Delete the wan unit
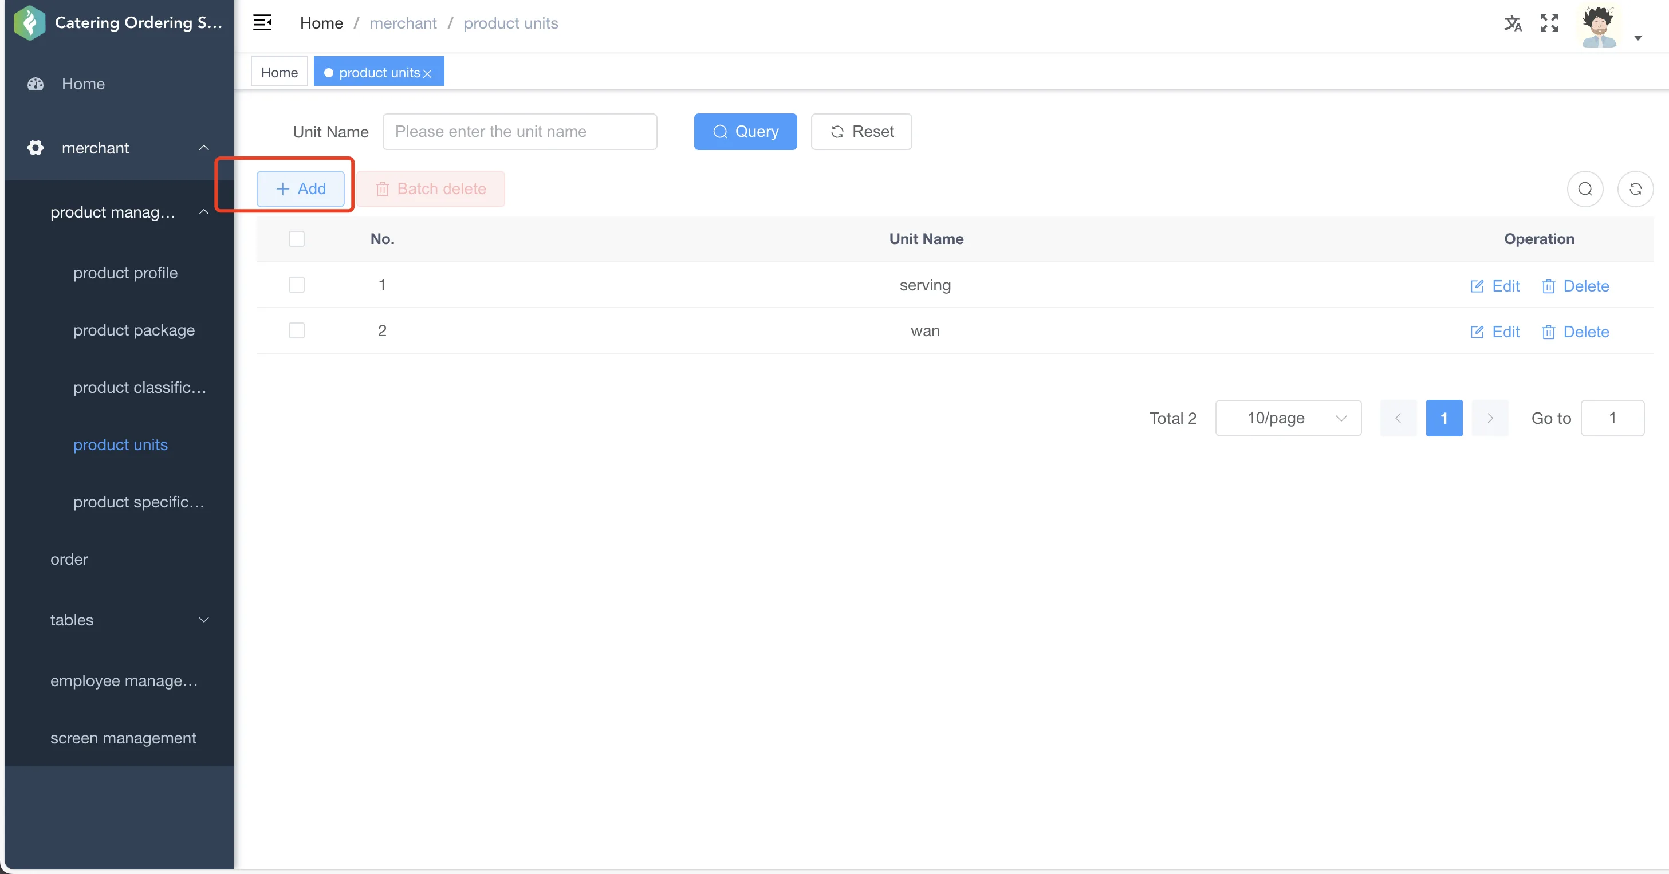Image resolution: width=1669 pixels, height=874 pixels. 1575,332
